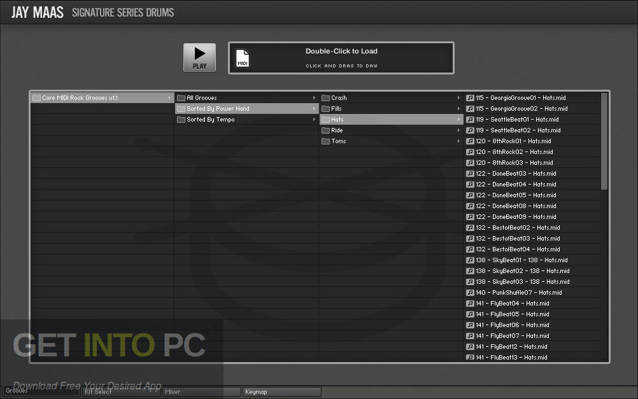This screenshot has width=638, height=399.
Task: Expand arrow next to All Grooves
Action: 314,97
